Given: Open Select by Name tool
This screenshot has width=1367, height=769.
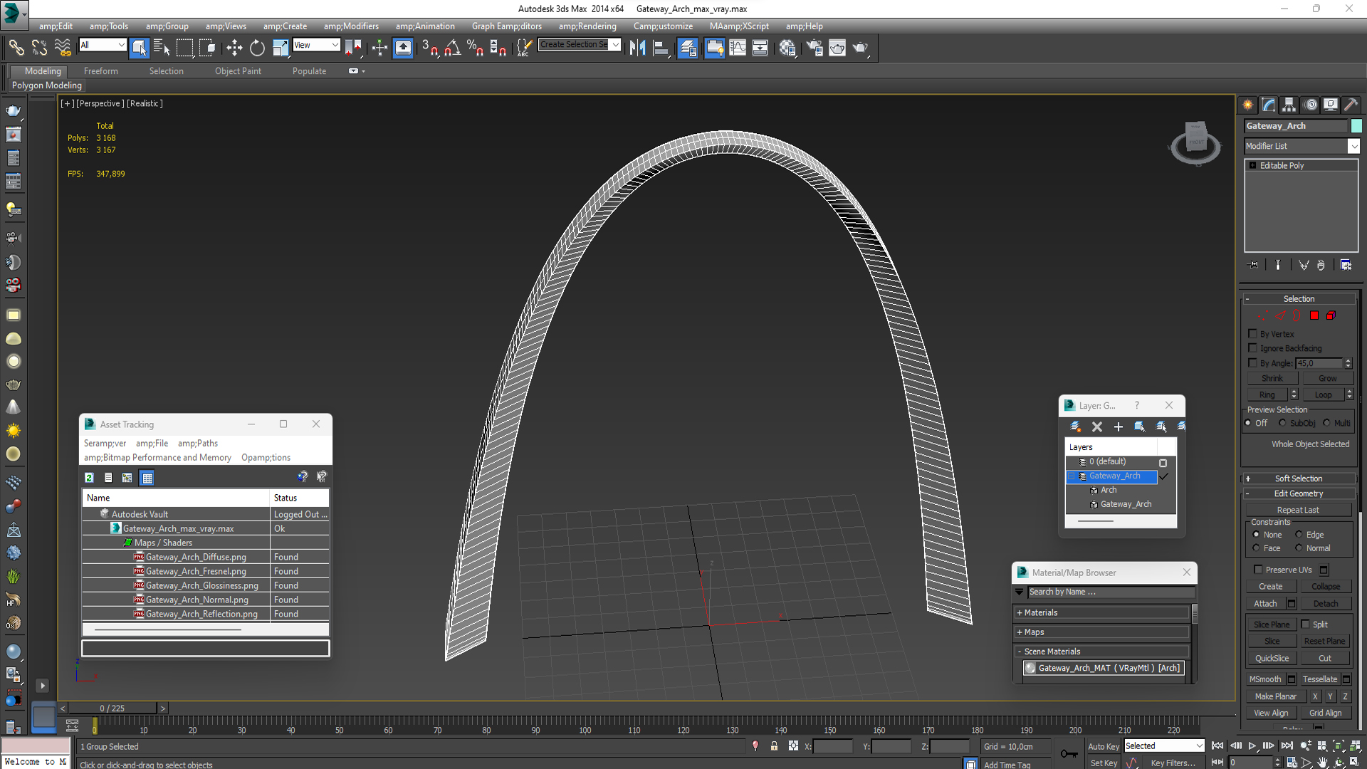Looking at the screenshot, I should 162,48.
